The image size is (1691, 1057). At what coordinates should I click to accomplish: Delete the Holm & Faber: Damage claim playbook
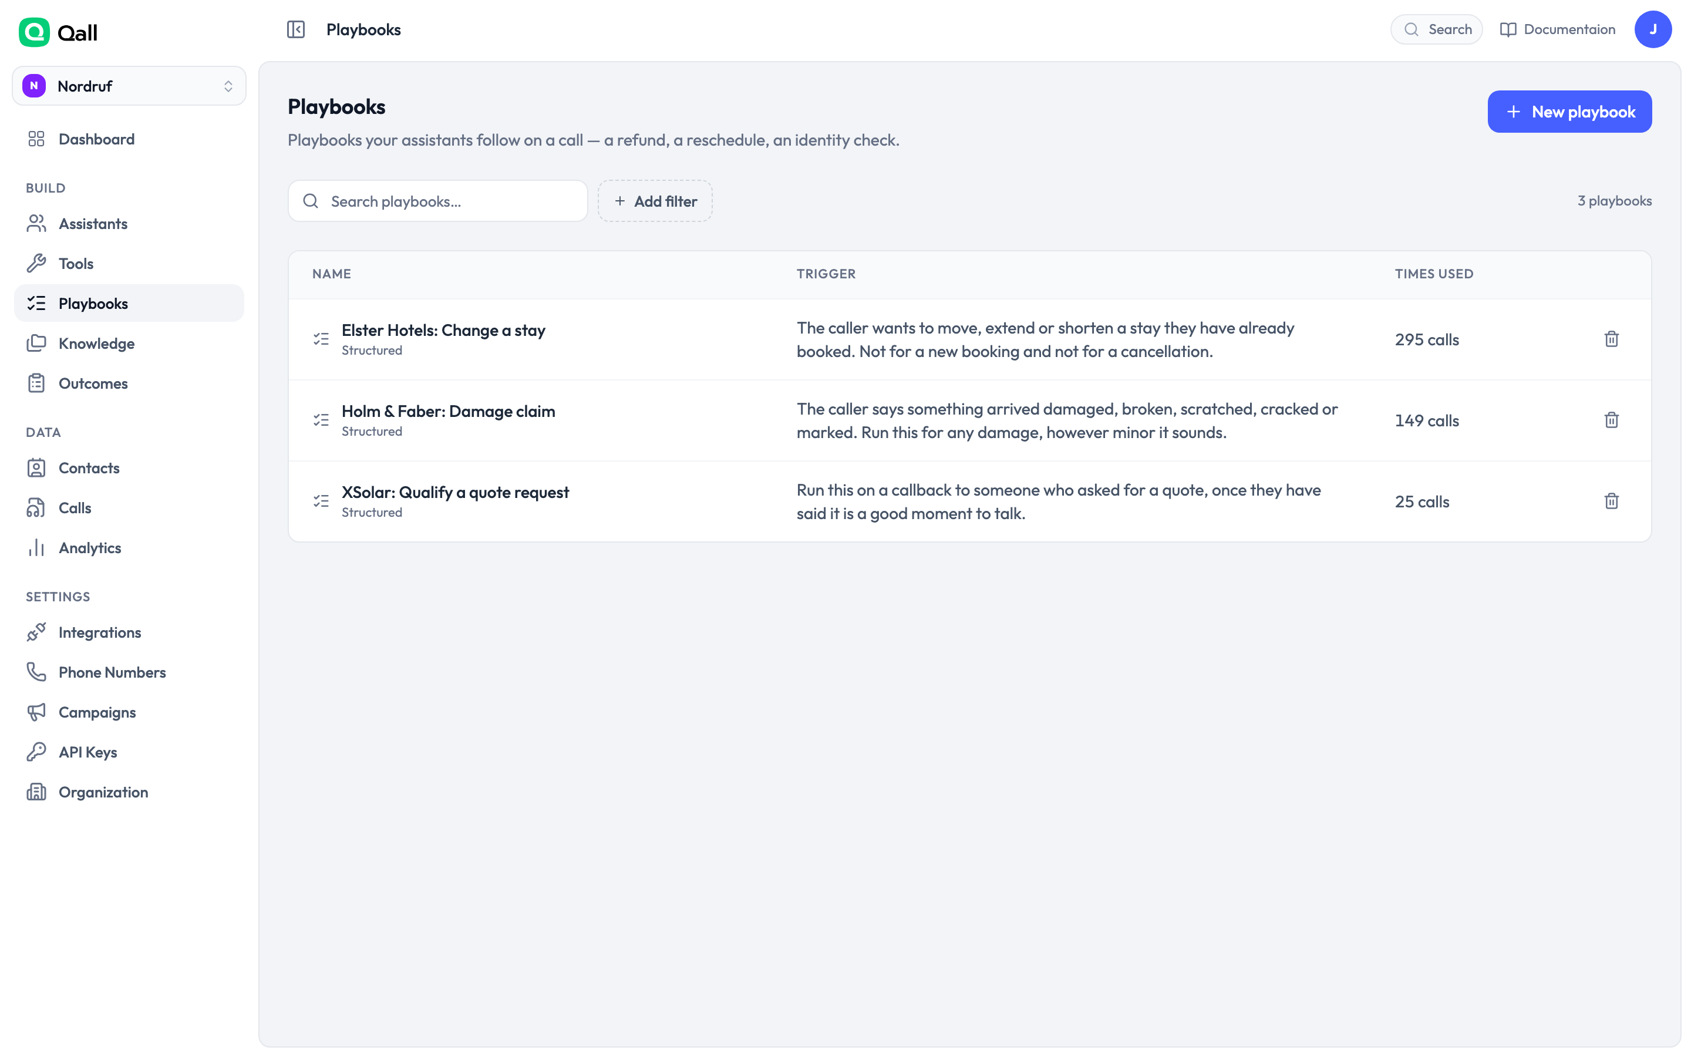click(x=1611, y=420)
